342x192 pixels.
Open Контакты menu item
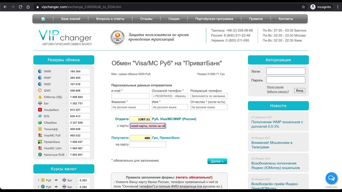coord(286,19)
